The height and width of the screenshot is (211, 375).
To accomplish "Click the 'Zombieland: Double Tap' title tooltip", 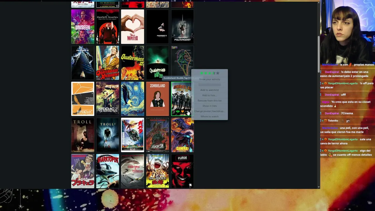I will 177,78.
